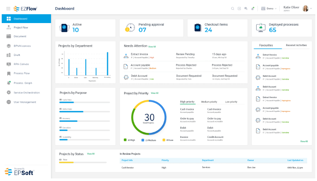317x181 pixels.
Task: Click the Active card clipboard icon
Action: point(65,28)
